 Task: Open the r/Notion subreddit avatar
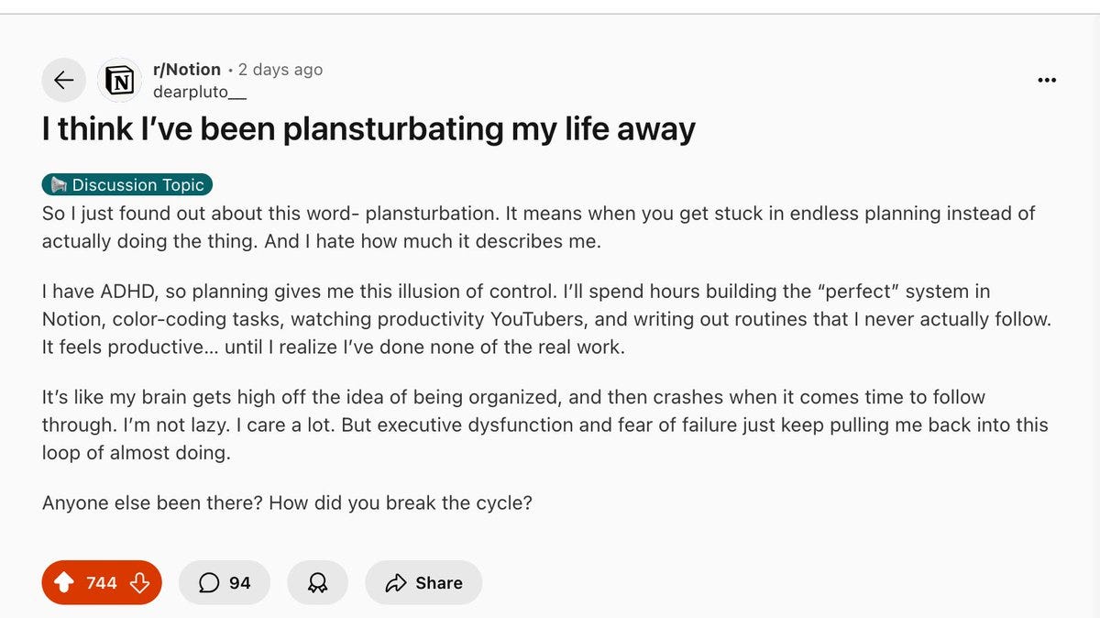tap(120, 81)
